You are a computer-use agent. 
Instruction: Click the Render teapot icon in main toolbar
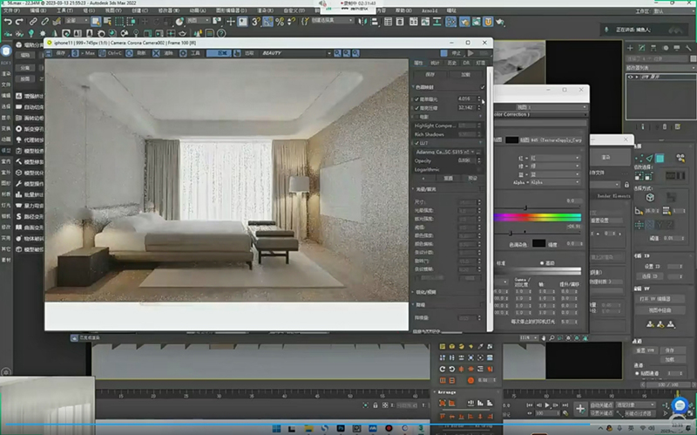click(499, 21)
